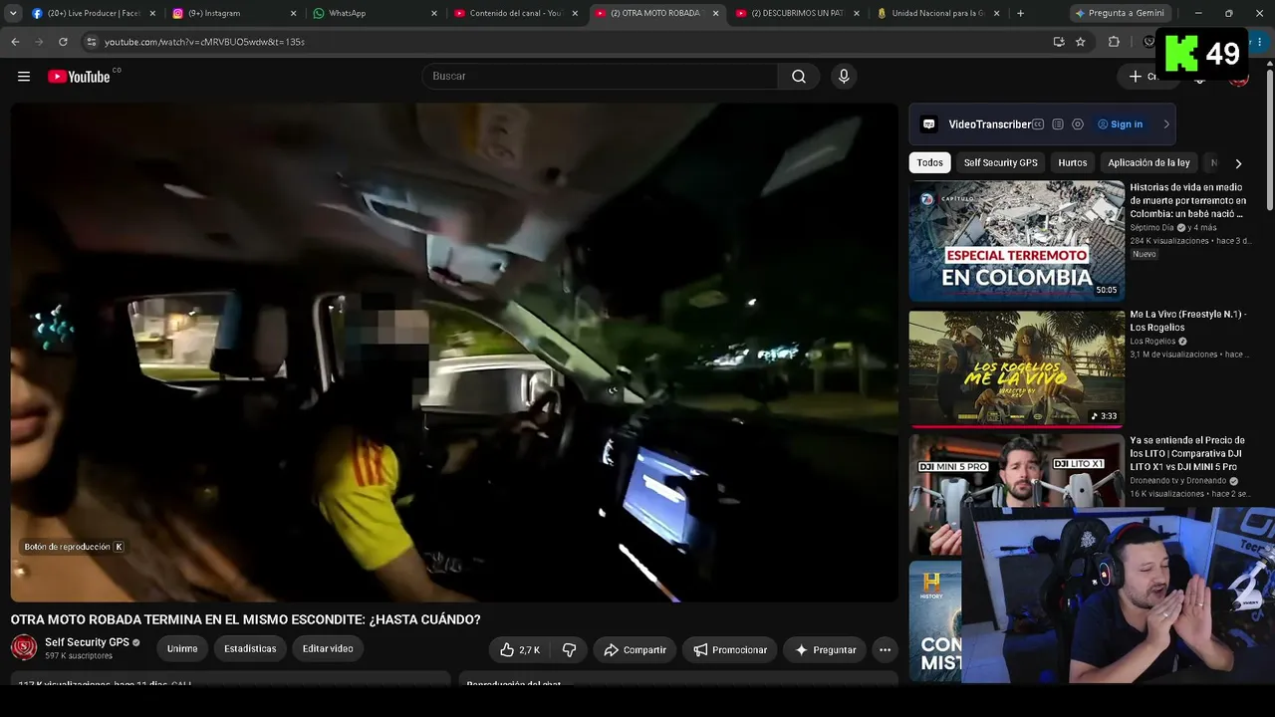This screenshot has height=717, width=1275.
Task: Switch to the DESCUBRIMOS UN PAT tab
Action: [x=798, y=13]
